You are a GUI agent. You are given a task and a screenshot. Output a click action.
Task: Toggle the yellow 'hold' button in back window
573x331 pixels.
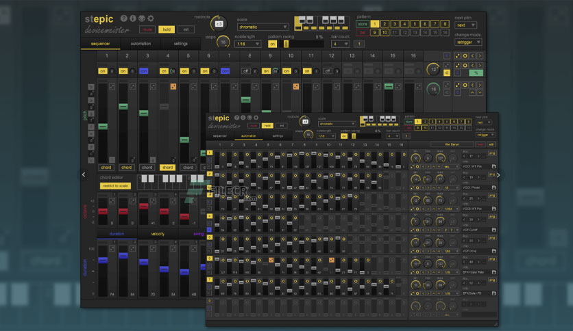[167, 29]
